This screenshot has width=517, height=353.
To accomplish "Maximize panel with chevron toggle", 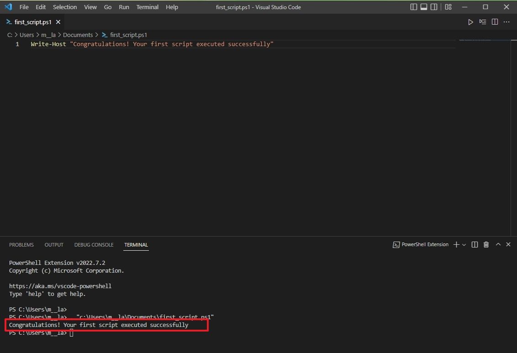I will (498, 244).
